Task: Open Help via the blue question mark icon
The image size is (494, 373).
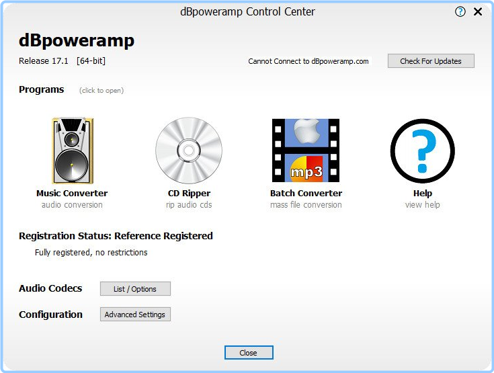Action: pyautogui.click(x=423, y=151)
